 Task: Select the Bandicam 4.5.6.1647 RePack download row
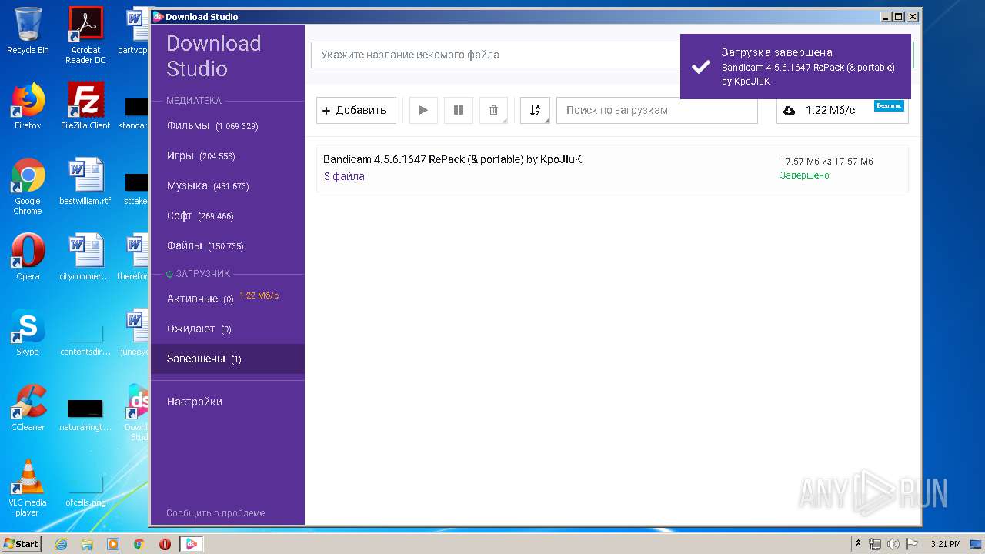pyautogui.click(x=612, y=168)
